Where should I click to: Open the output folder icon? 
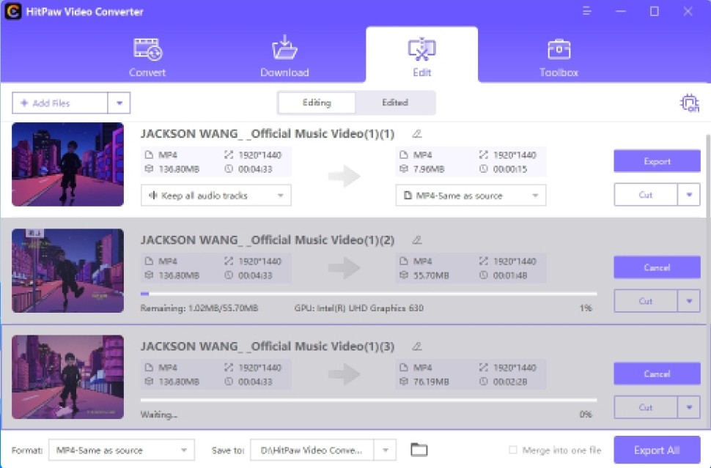419,450
